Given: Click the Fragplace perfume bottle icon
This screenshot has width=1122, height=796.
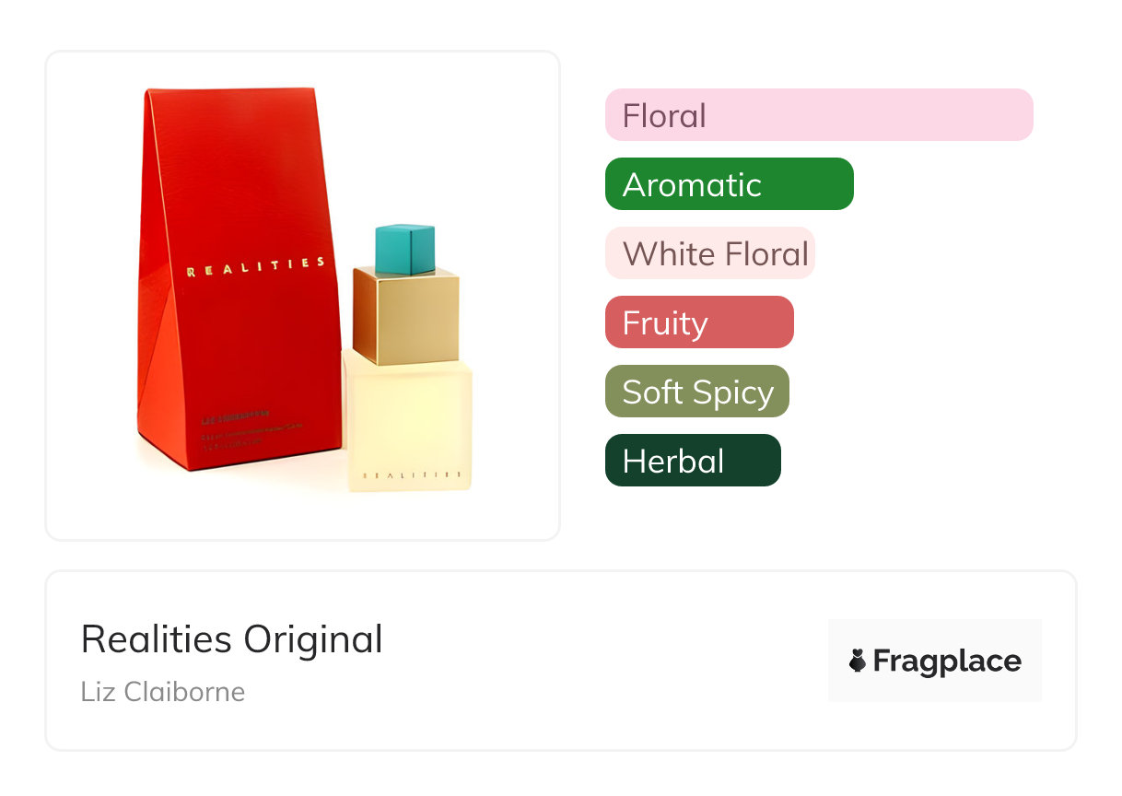Looking at the screenshot, I should pyautogui.click(x=858, y=661).
